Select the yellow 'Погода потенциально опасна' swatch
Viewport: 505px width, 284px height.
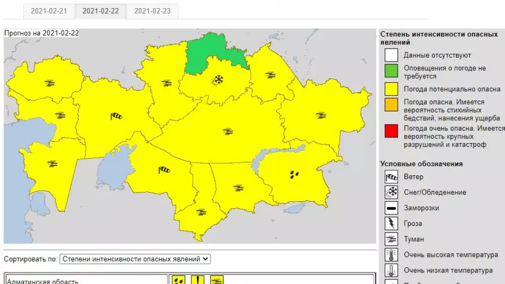tap(392, 89)
